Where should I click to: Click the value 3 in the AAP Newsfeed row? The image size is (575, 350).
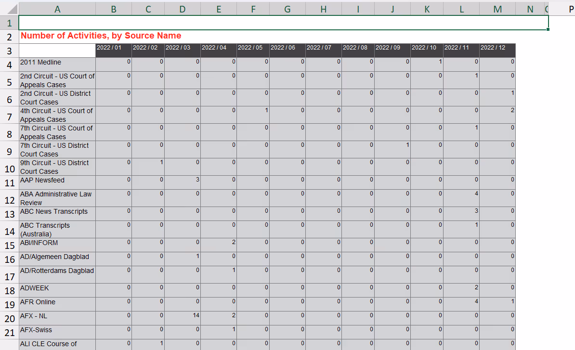(183, 182)
